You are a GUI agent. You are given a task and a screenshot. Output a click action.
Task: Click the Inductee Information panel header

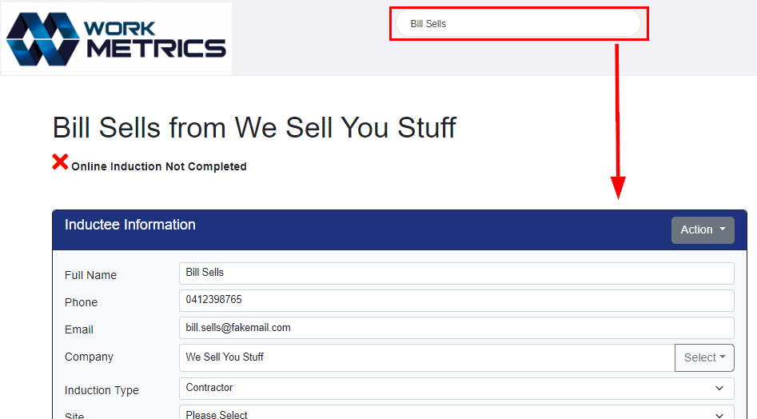point(400,229)
